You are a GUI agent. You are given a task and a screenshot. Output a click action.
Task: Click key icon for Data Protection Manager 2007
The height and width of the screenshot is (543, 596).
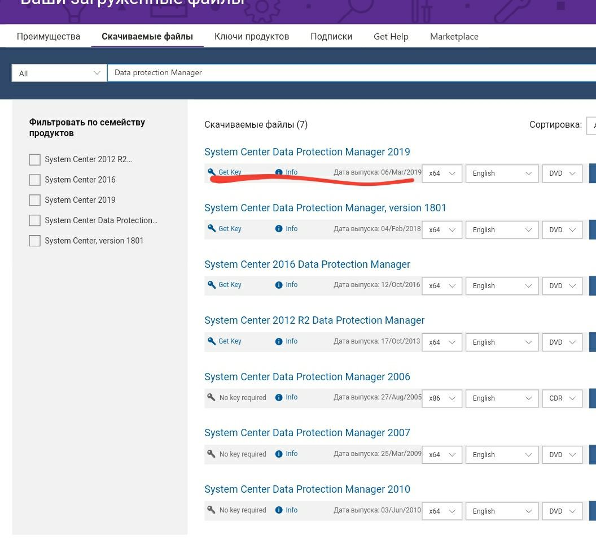coord(211,454)
